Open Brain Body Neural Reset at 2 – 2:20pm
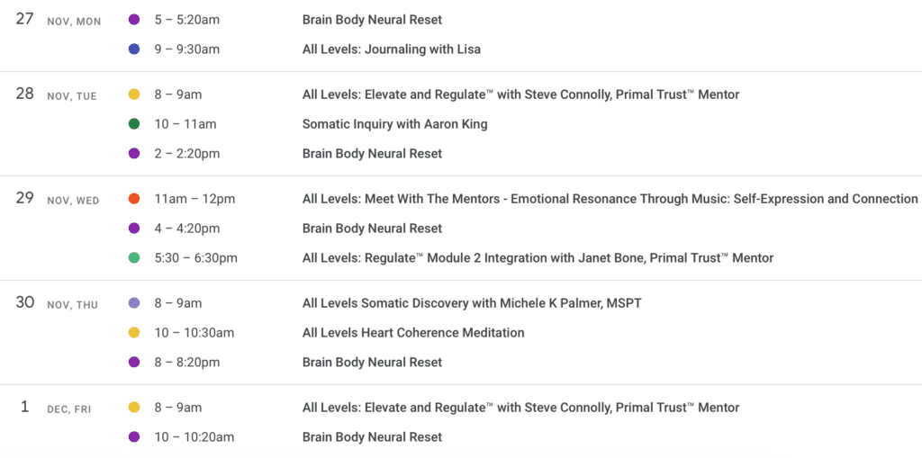This screenshot has width=922, height=458. click(372, 154)
